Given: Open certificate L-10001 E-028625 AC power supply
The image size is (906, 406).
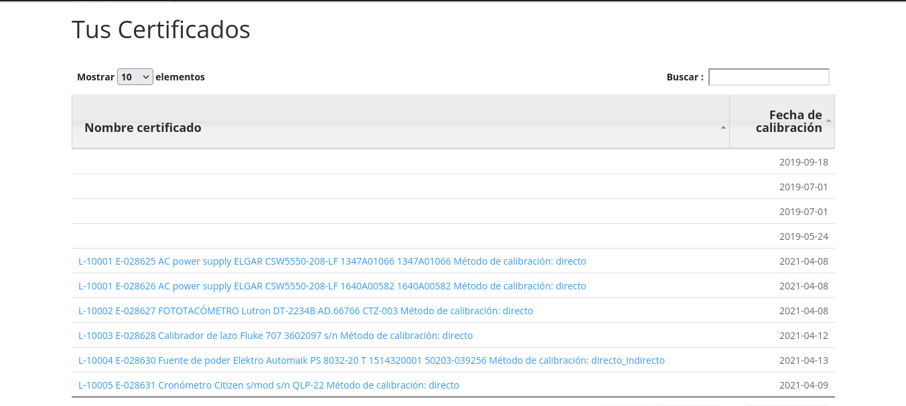Looking at the screenshot, I should 332,261.
